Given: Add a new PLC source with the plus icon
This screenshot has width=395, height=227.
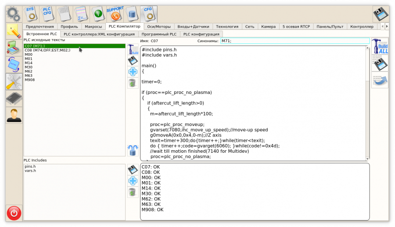Looking at the screenshot, I should (x=133, y=72).
